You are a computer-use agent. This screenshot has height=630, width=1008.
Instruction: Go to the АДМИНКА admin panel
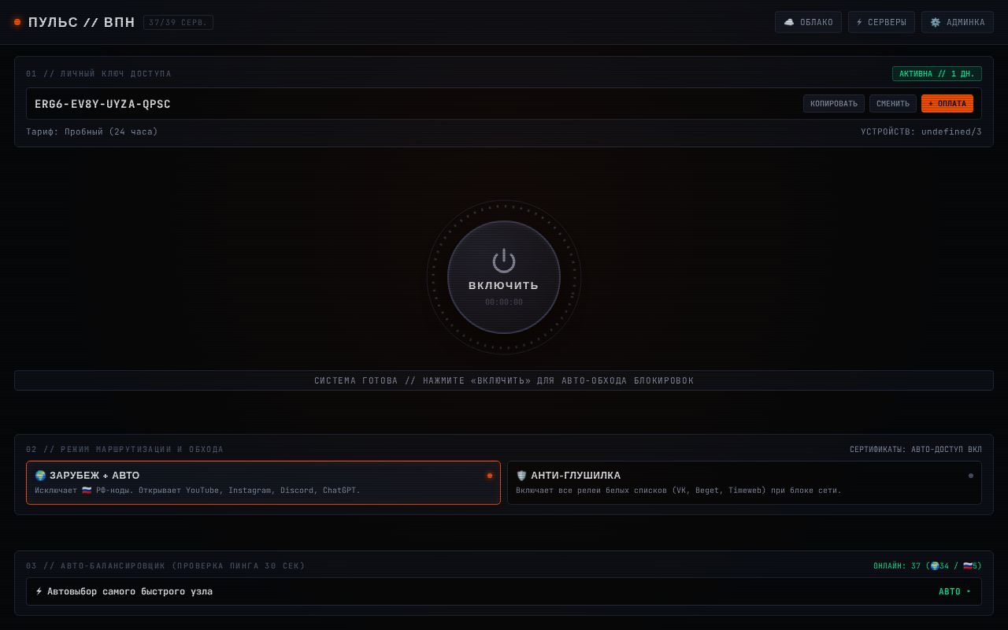(958, 22)
